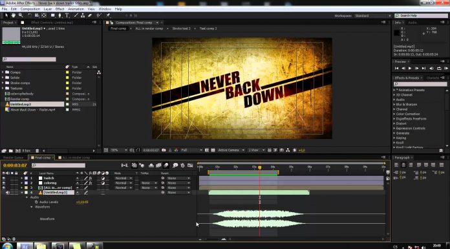Expand the Solids folder
Image resolution: width=450 pixels, height=249 pixels.
pos(3,78)
